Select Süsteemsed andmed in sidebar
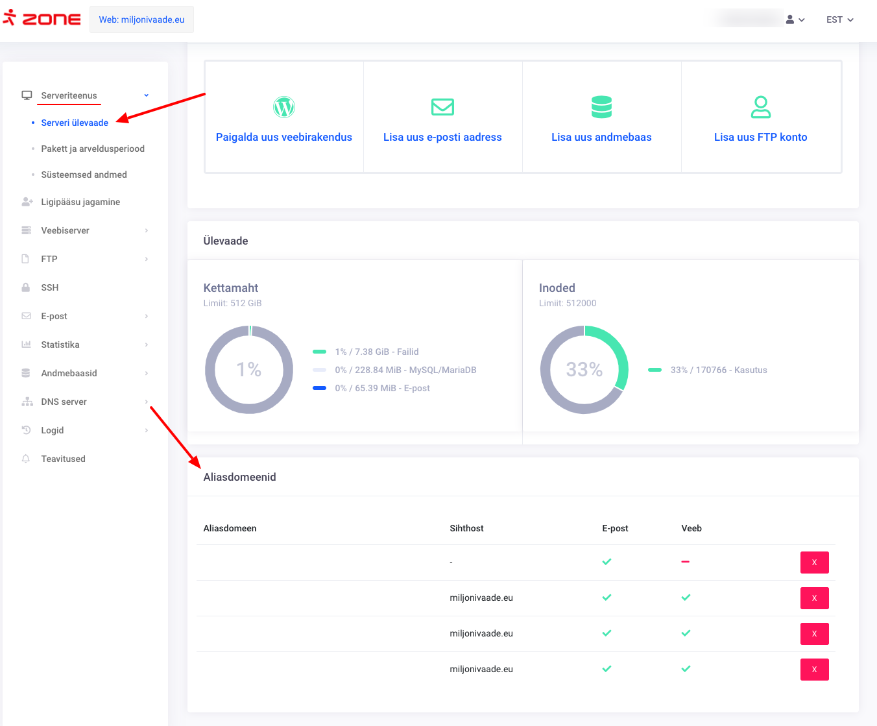 tap(84, 175)
